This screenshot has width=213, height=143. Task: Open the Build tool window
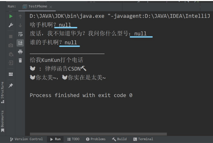coord(119,139)
